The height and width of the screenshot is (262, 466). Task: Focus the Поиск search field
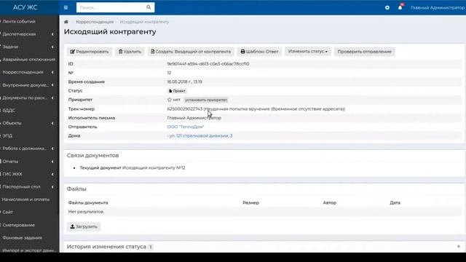click(111, 7)
